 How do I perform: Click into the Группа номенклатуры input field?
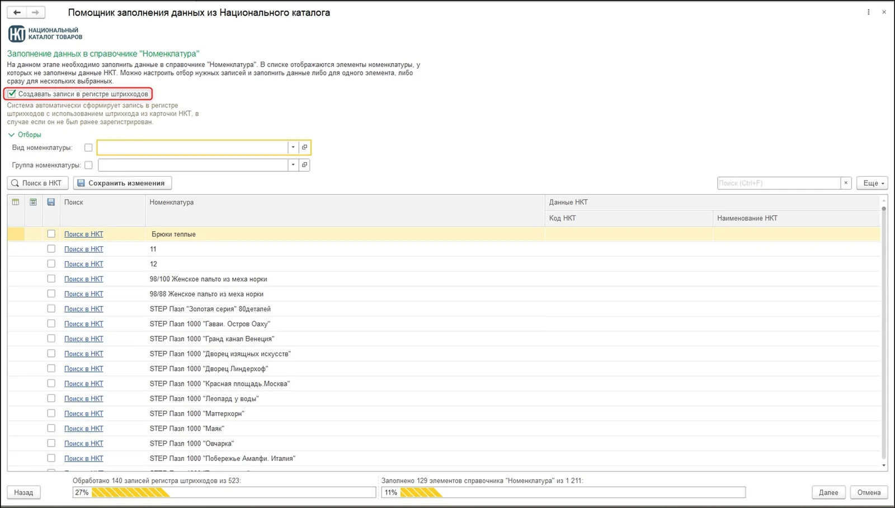coord(192,165)
